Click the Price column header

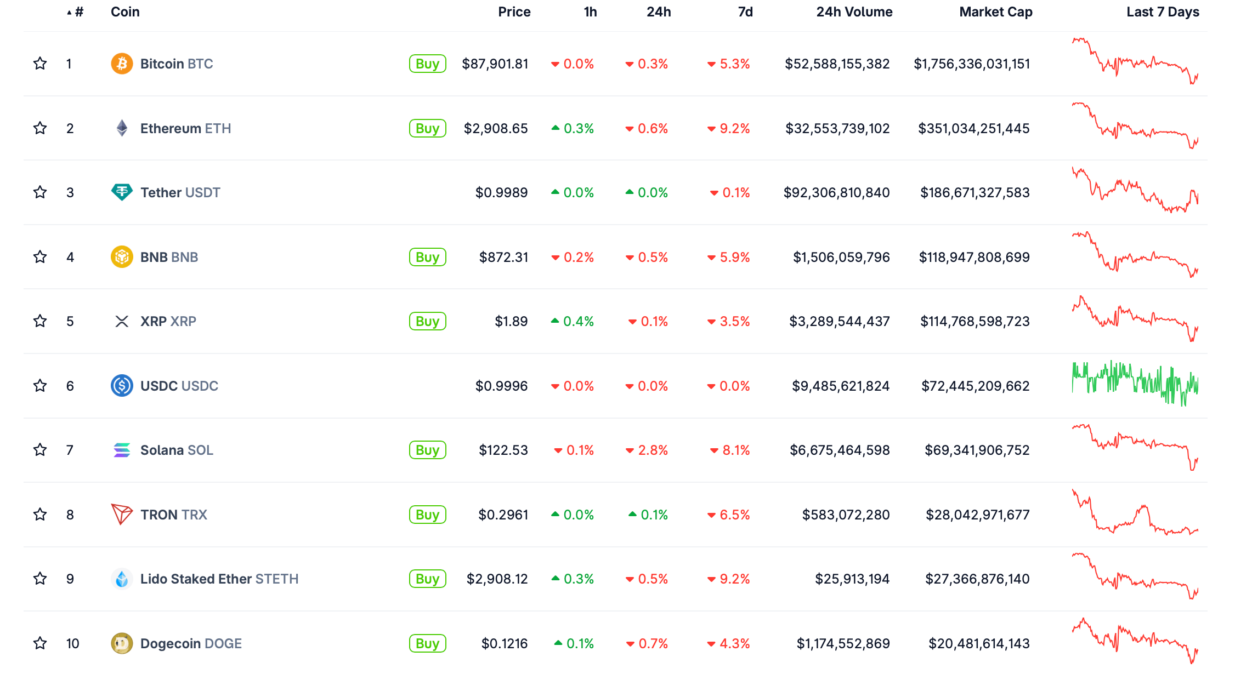click(x=514, y=12)
